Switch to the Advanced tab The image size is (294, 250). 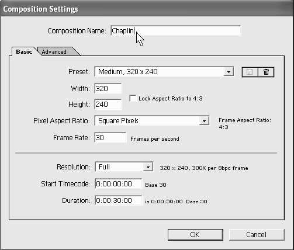(54, 52)
